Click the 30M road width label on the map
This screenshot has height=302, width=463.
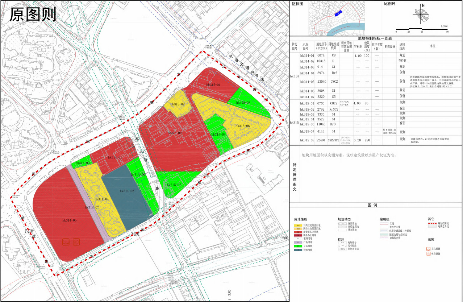click(135, 234)
